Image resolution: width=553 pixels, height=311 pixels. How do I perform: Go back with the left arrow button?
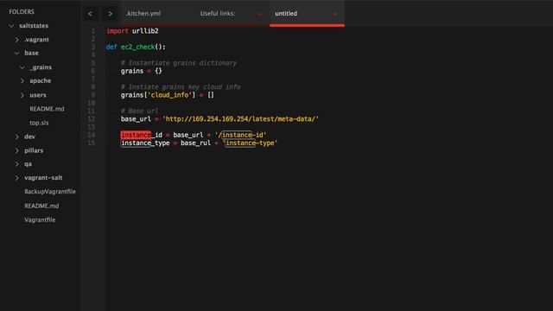pos(90,14)
